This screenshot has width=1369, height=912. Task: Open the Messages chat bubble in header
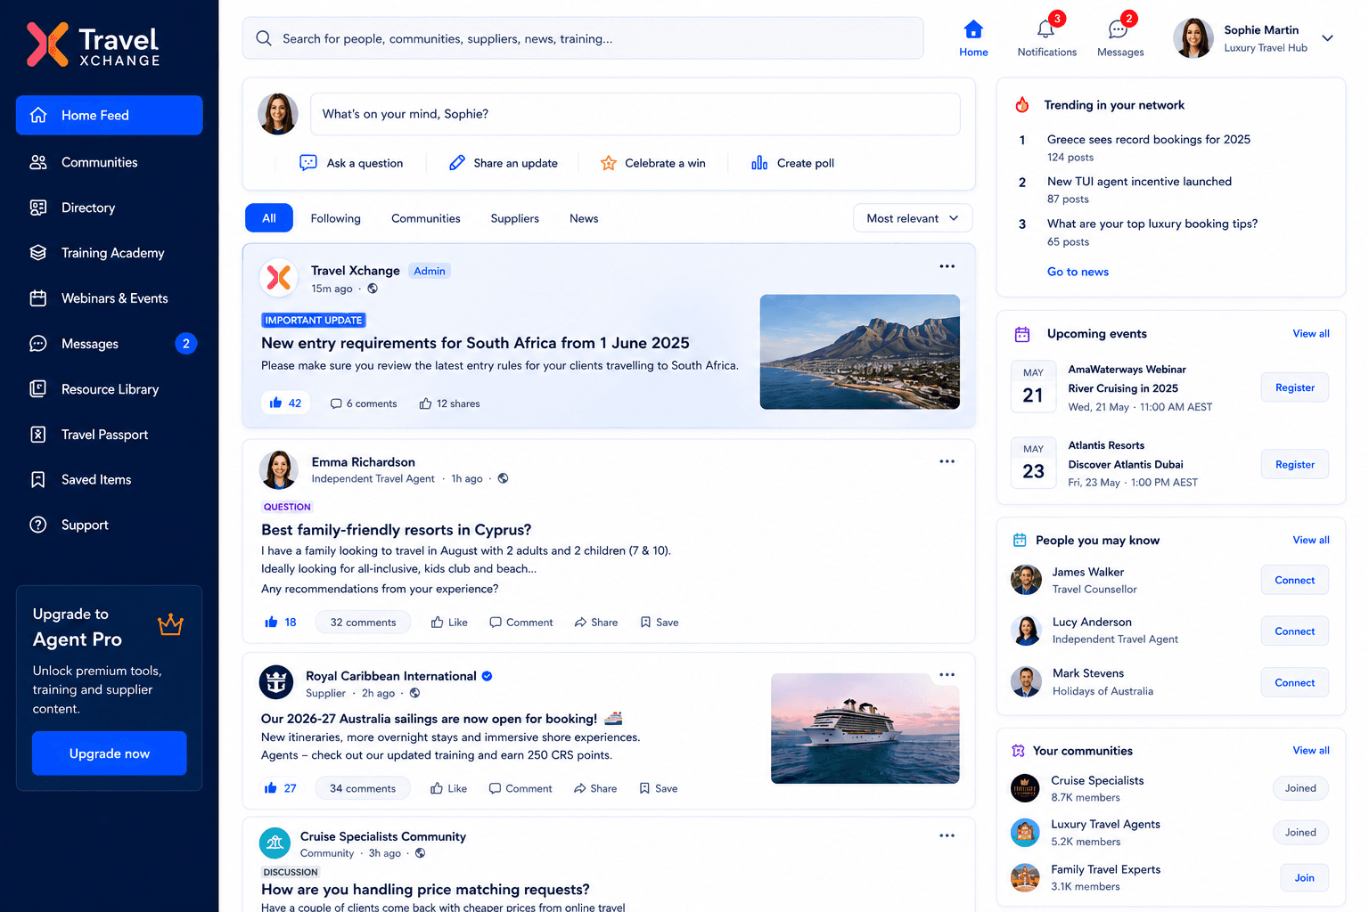pyautogui.click(x=1118, y=30)
